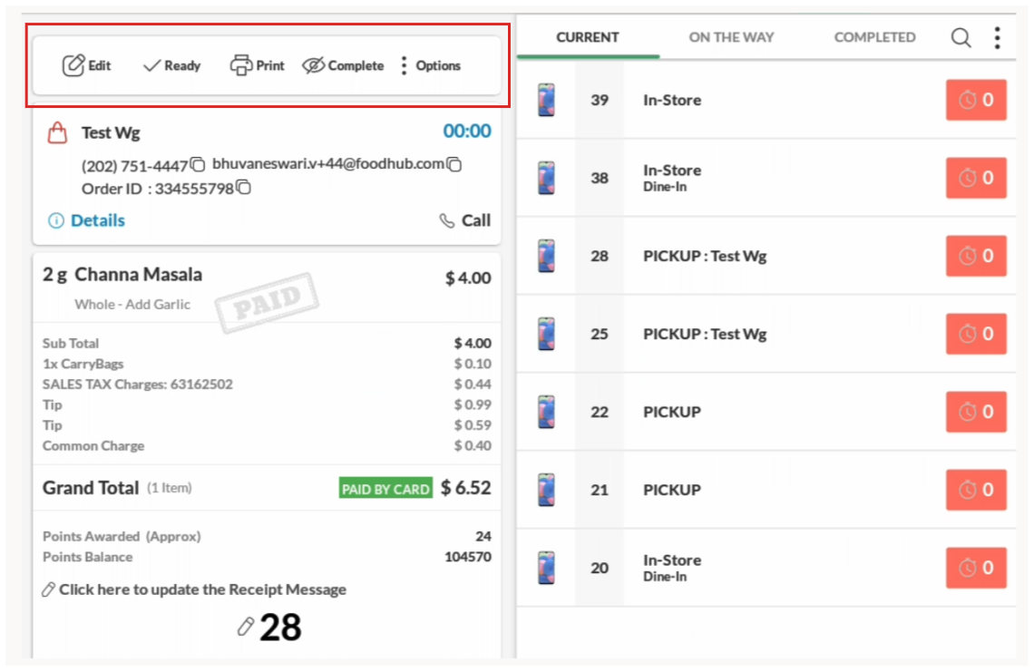Print the order receipt
This screenshot has width=1034, height=672.
click(x=257, y=65)
